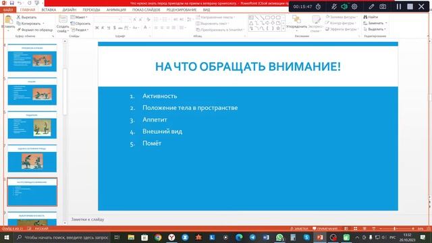Click Сбросить to reset slide
This screenshot has height=243, width=432.
[80, 24]
